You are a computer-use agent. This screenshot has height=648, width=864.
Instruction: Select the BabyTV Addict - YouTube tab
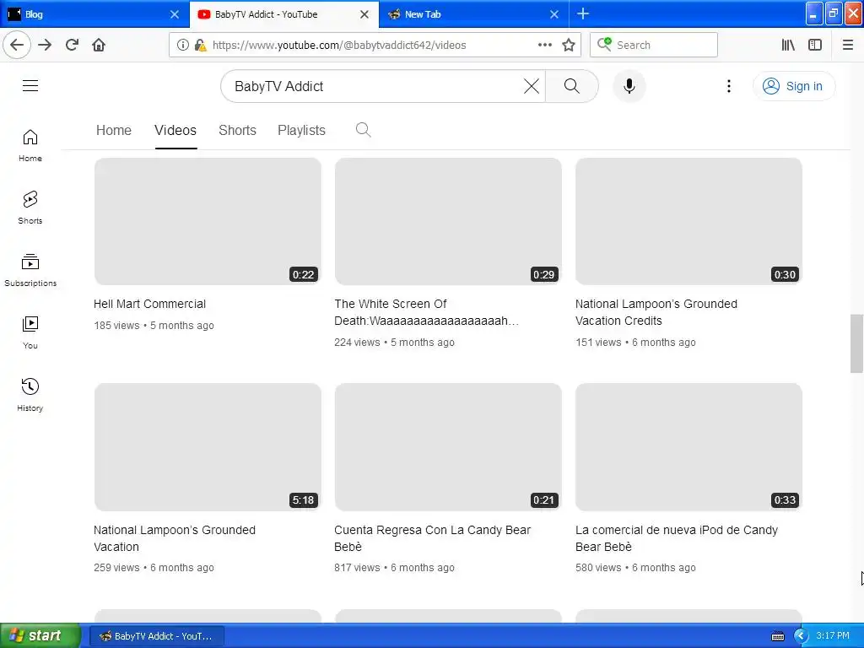[283, 14]
